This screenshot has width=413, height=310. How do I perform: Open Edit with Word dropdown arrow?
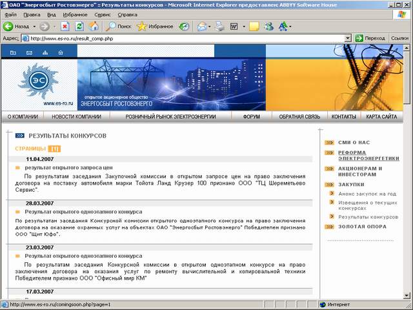pyautogui.click(x=244, y=26)
